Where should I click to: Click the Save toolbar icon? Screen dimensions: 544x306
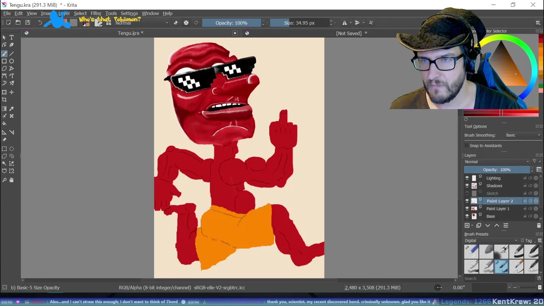[28, 23]
